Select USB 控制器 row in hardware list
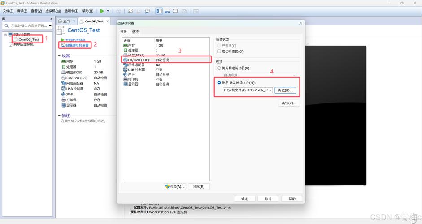The height and width of the screenshot is (224, 422). coord(166,70)
